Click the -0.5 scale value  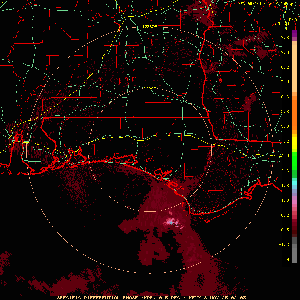(x=284, y=230)
